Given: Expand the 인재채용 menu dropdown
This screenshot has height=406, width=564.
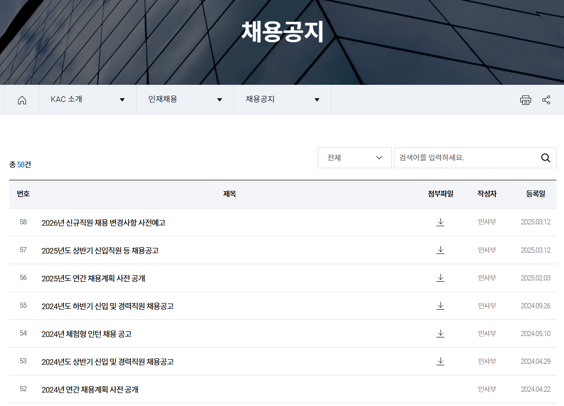Looking at the screenshot, I should point(219,100).
